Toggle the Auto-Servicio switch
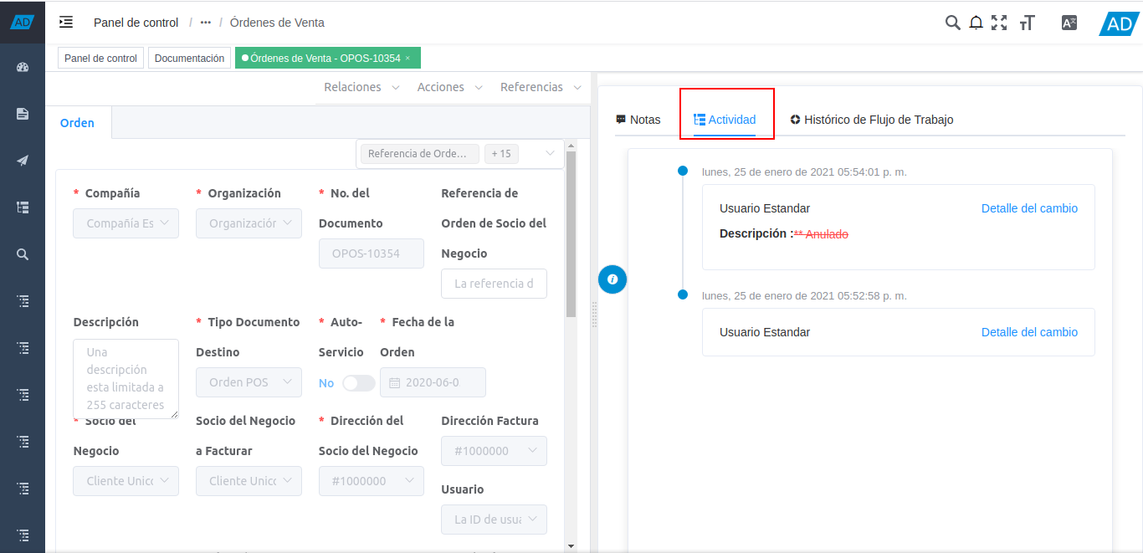Viewport: 1143px width, 553px height. 359,382
